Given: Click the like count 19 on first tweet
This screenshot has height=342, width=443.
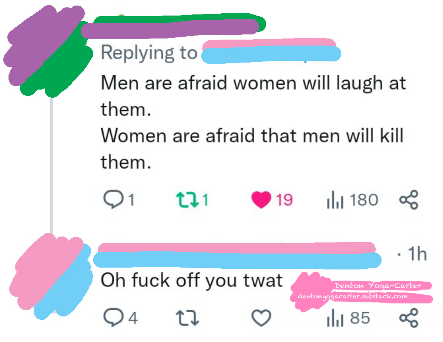Looking at the screenshot, I should [x=284, y=200].
